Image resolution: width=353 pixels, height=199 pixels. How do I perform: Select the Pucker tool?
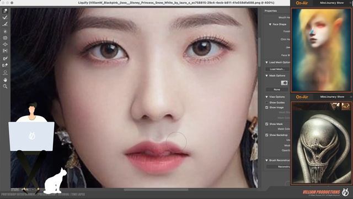pos(5,38)
